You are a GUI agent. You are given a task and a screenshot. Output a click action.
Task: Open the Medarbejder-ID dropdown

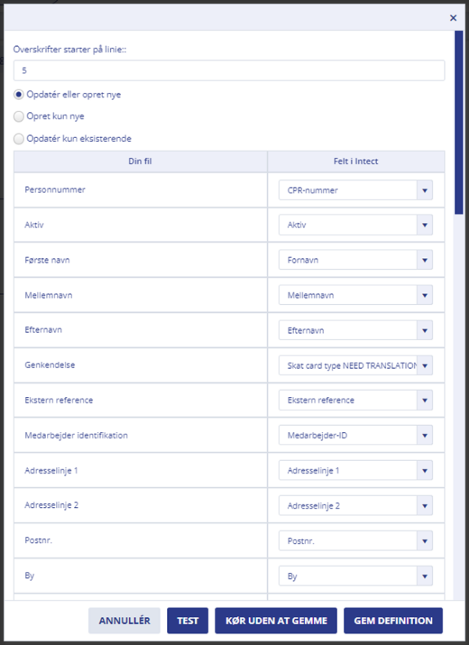(355, 435)
